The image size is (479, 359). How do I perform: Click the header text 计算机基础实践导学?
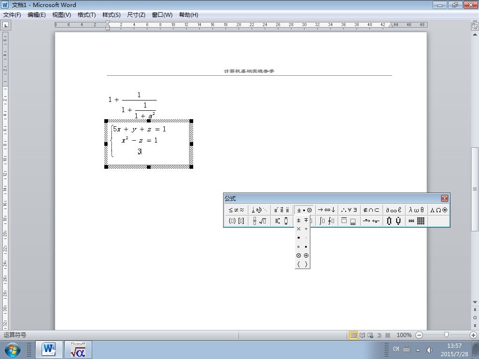tap(249, 71)
